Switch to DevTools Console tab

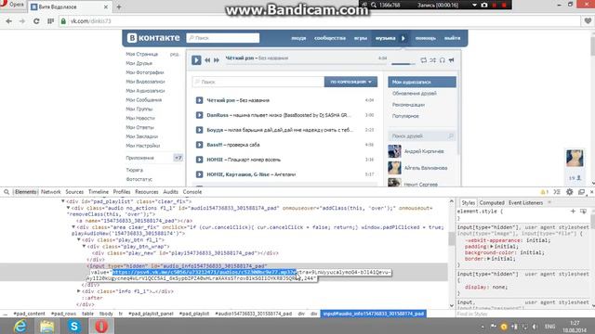pyautogui.click(x=192, y=192)
